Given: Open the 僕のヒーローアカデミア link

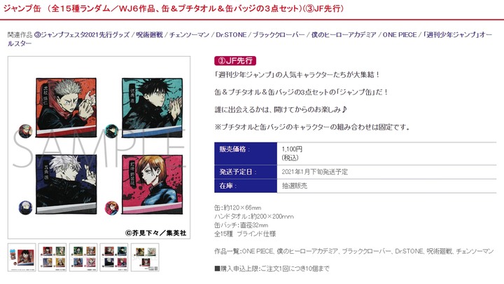Looking at the screenshot, I should tap(344, 35).
